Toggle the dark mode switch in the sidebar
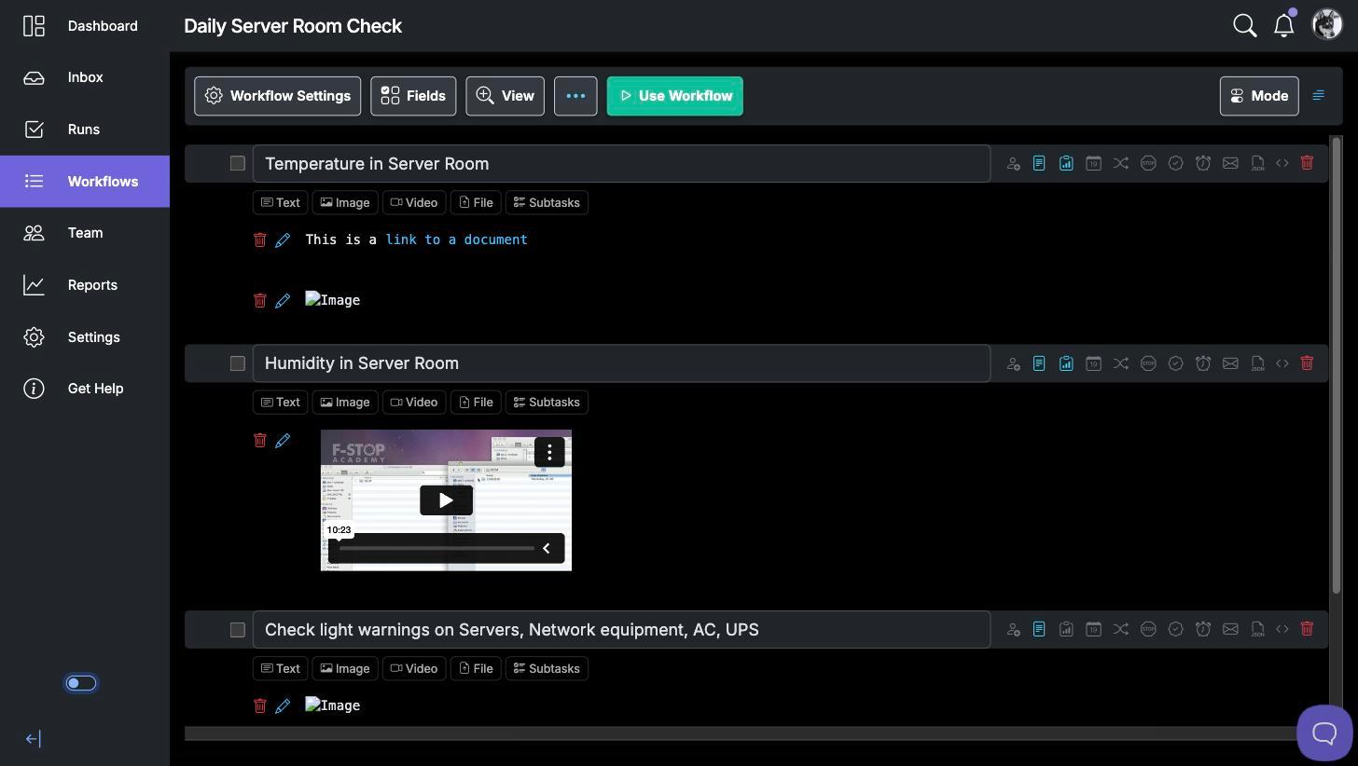This screenshot has height=766, width=1358. click(x=81, y=683)
